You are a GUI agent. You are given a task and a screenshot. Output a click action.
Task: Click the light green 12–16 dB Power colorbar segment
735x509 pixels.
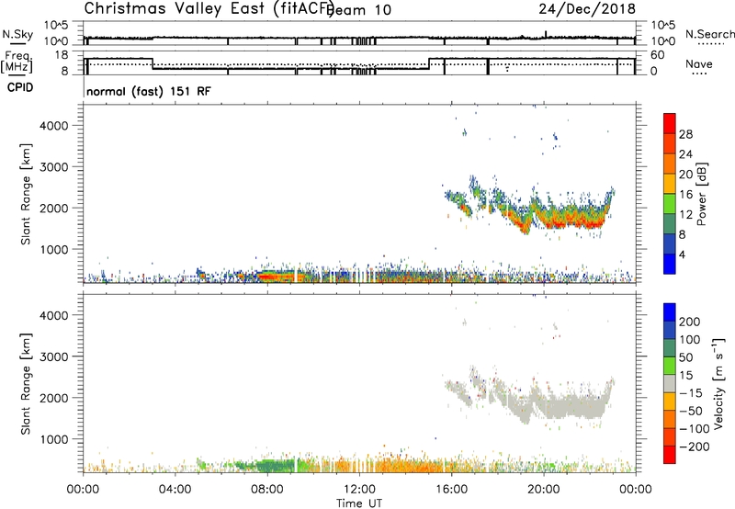670,203
